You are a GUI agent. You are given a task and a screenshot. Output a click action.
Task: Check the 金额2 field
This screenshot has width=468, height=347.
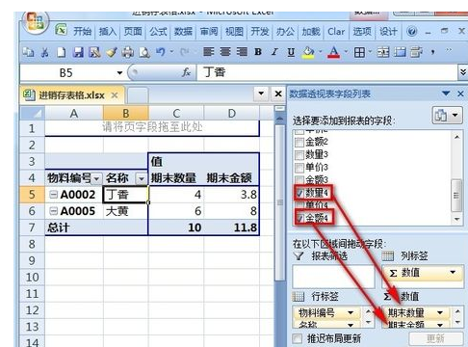click(299, 142)
